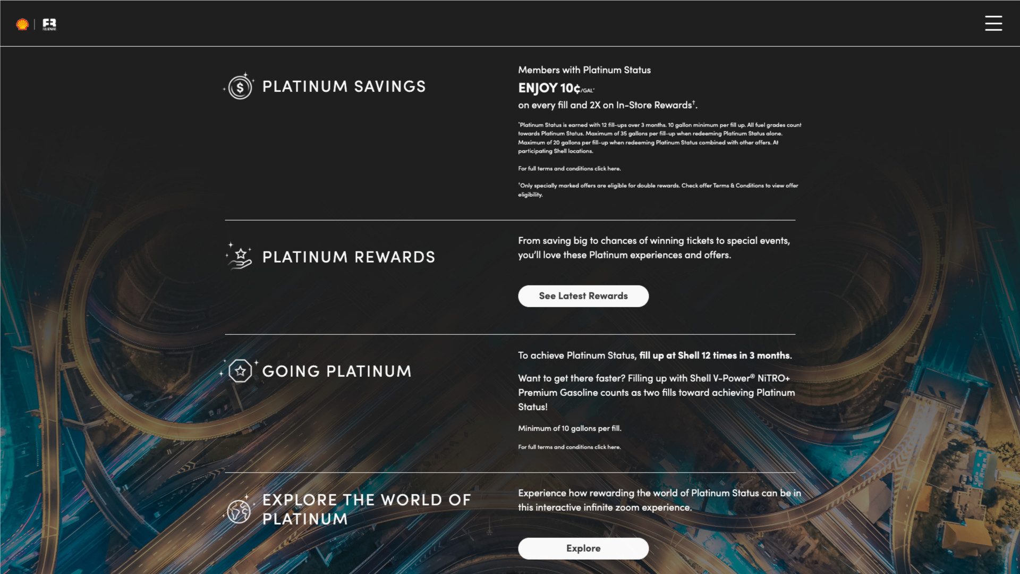This screenshot has width=1020, height=574.
Task: Select the Fuel Rewards logo
Action: coord(48,23)
